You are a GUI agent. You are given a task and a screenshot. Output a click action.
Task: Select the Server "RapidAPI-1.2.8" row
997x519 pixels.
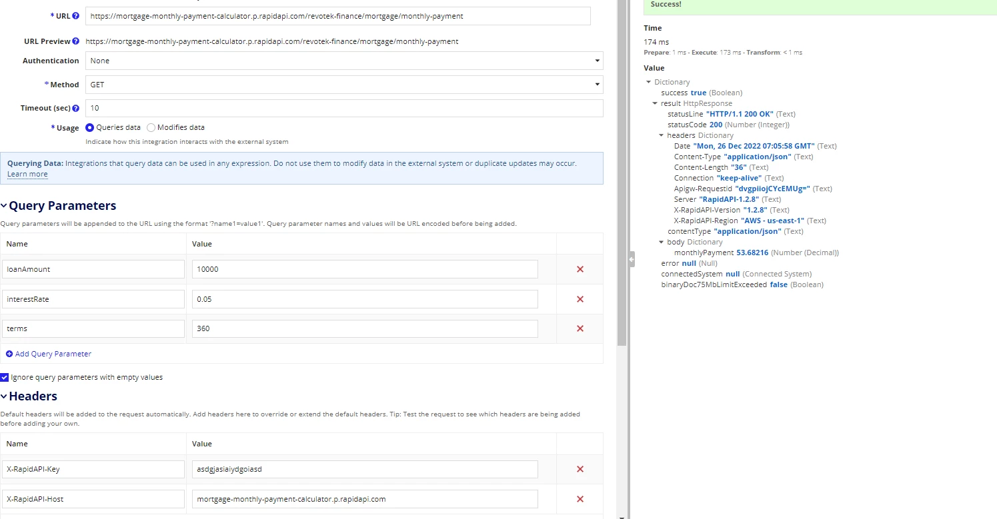[x=728, y=199]
